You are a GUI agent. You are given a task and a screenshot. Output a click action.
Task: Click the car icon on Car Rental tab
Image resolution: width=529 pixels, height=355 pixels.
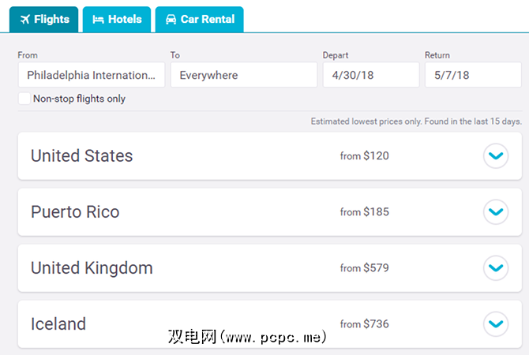tap(171, 20)
